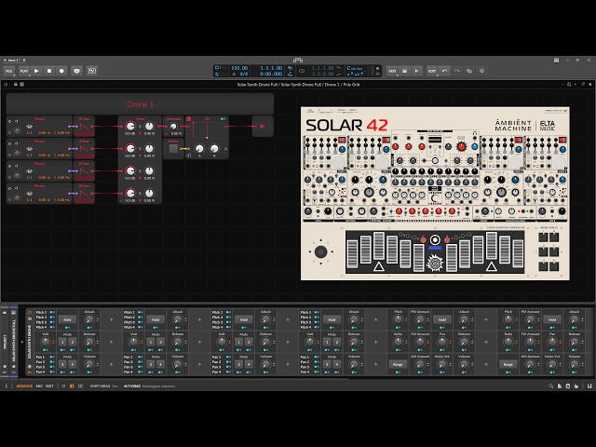Screen dimensions: 596x447
Task: Adjust the first group's Volume knob
Action: (x=89, y=364)
